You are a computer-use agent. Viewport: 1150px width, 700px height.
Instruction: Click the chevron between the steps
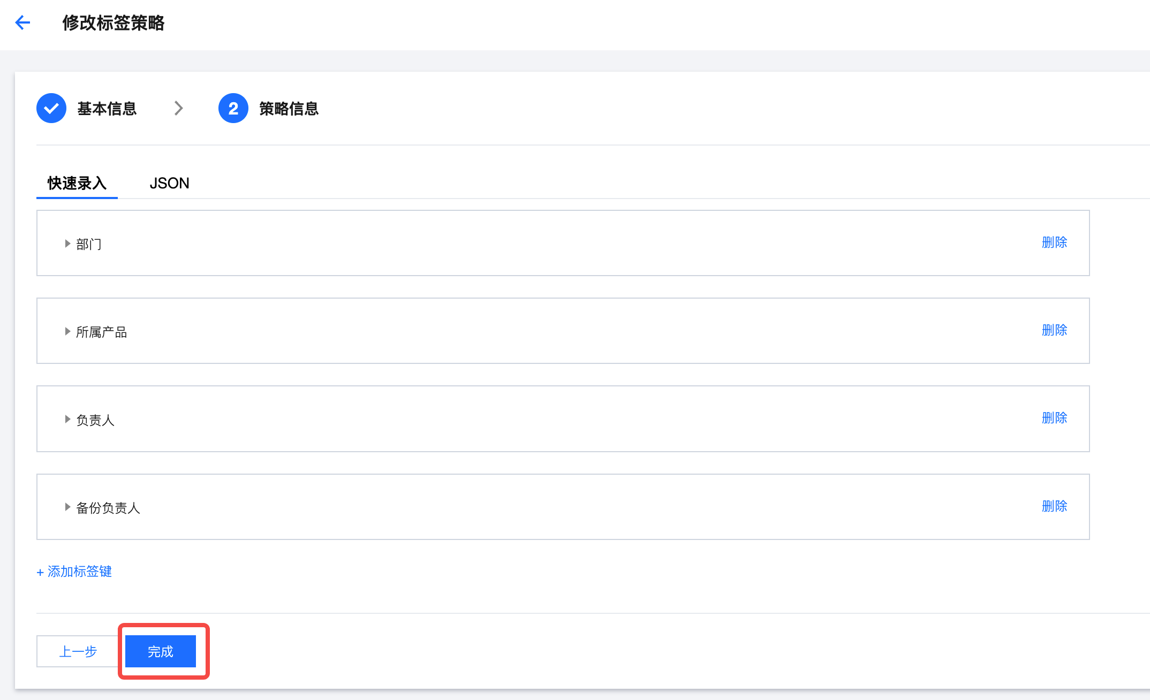click(179, 108)
